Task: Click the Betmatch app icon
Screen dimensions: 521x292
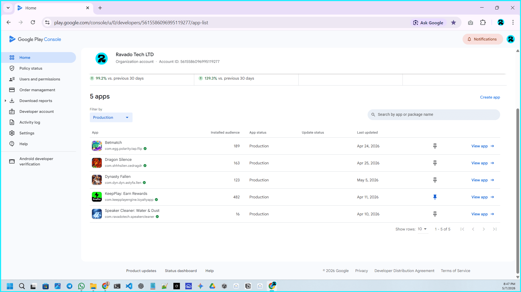Action: pos(97,146)
